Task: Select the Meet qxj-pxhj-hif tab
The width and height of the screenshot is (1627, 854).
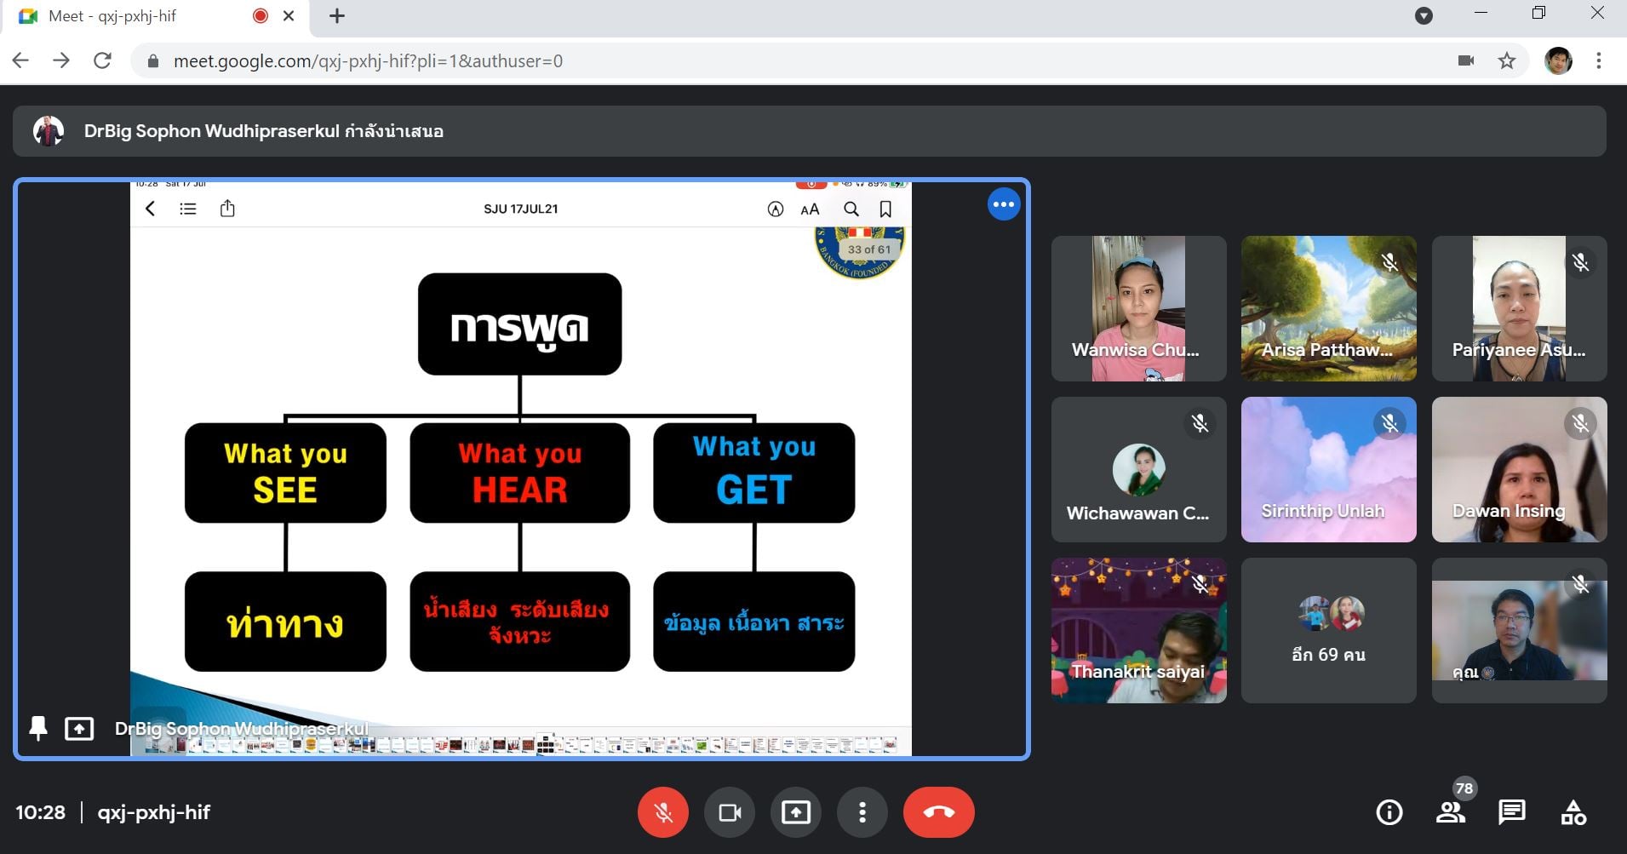Action: pos(128,16)
